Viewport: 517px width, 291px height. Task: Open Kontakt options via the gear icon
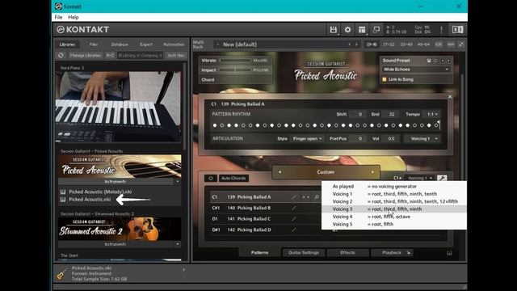point(347,30)
